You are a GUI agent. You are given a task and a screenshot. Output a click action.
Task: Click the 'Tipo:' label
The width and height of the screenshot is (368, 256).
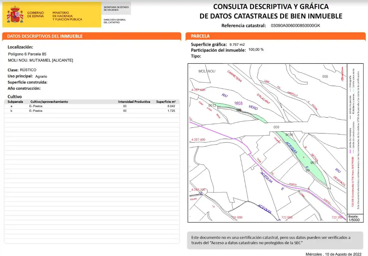tap(196, 56)
